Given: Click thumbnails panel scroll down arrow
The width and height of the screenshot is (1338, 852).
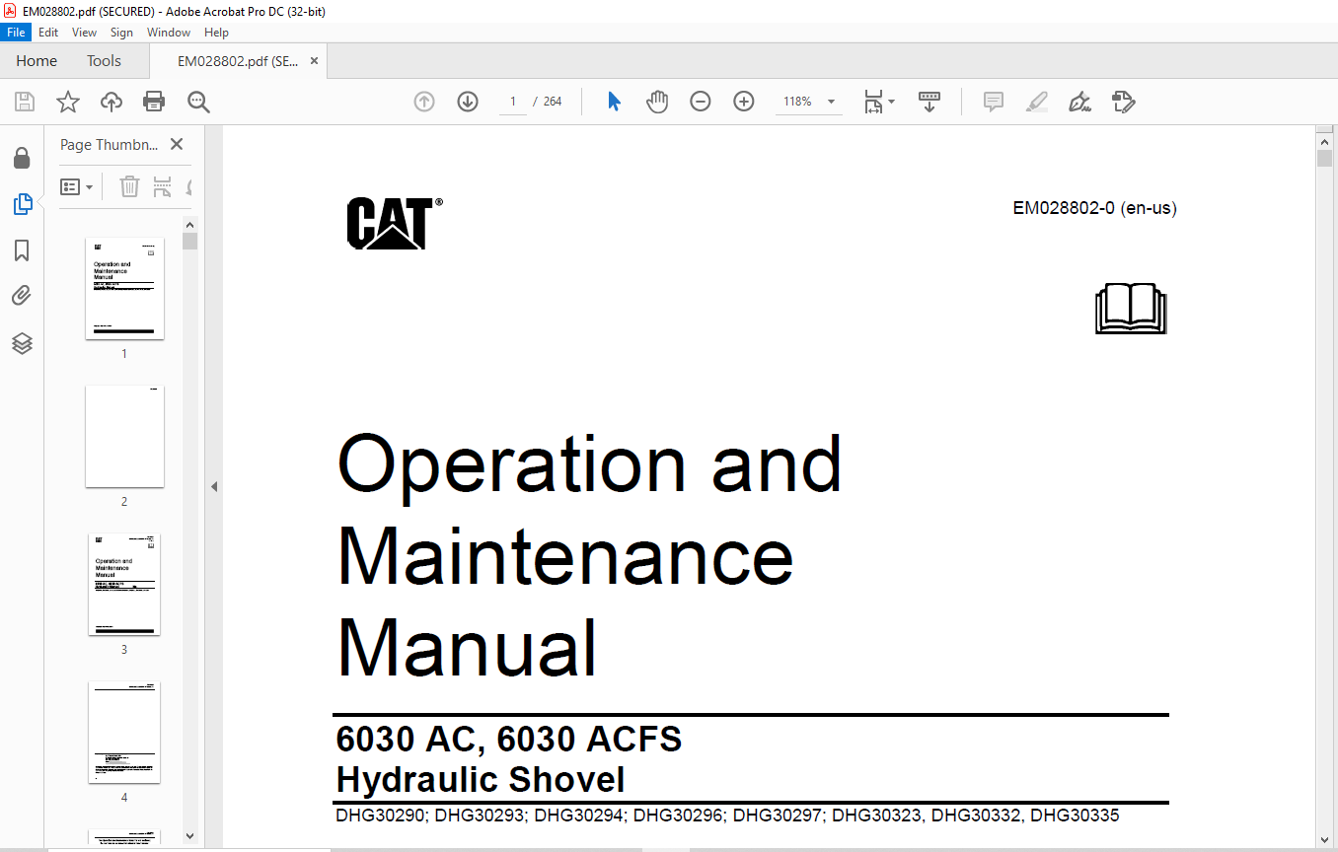Looking at the screenshot, I should pos(190,836).
